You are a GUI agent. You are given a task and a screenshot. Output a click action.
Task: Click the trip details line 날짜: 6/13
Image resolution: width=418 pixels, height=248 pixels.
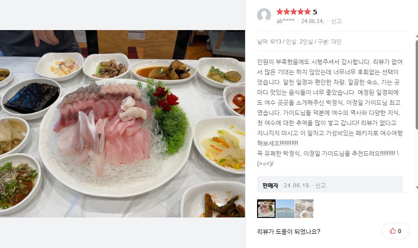(299, 42)
